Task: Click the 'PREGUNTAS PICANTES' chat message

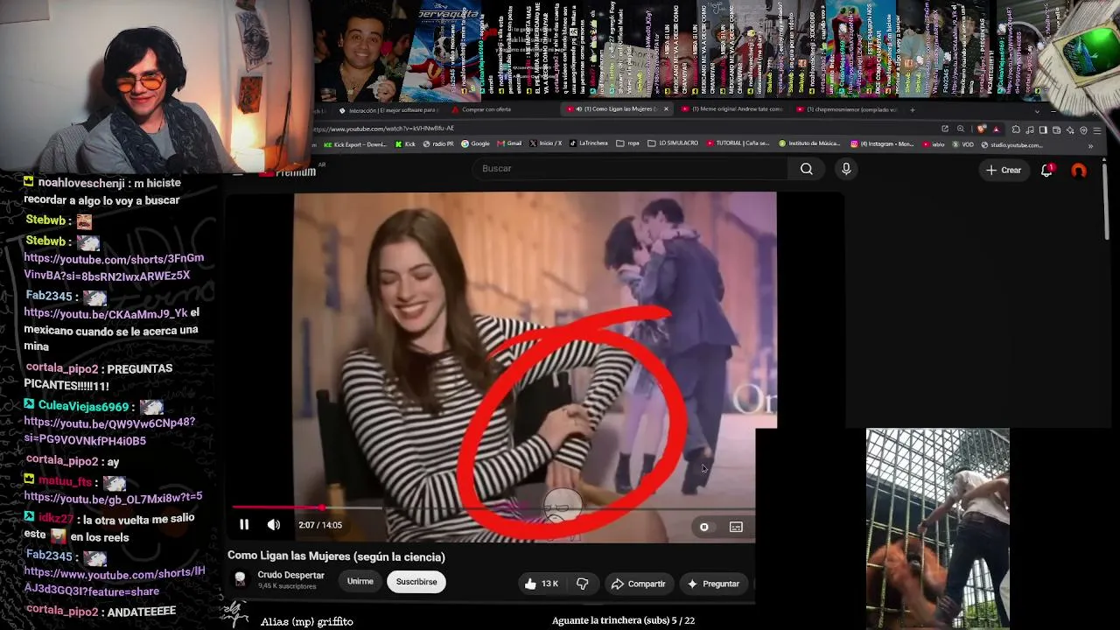Action: tap(98, 377)
